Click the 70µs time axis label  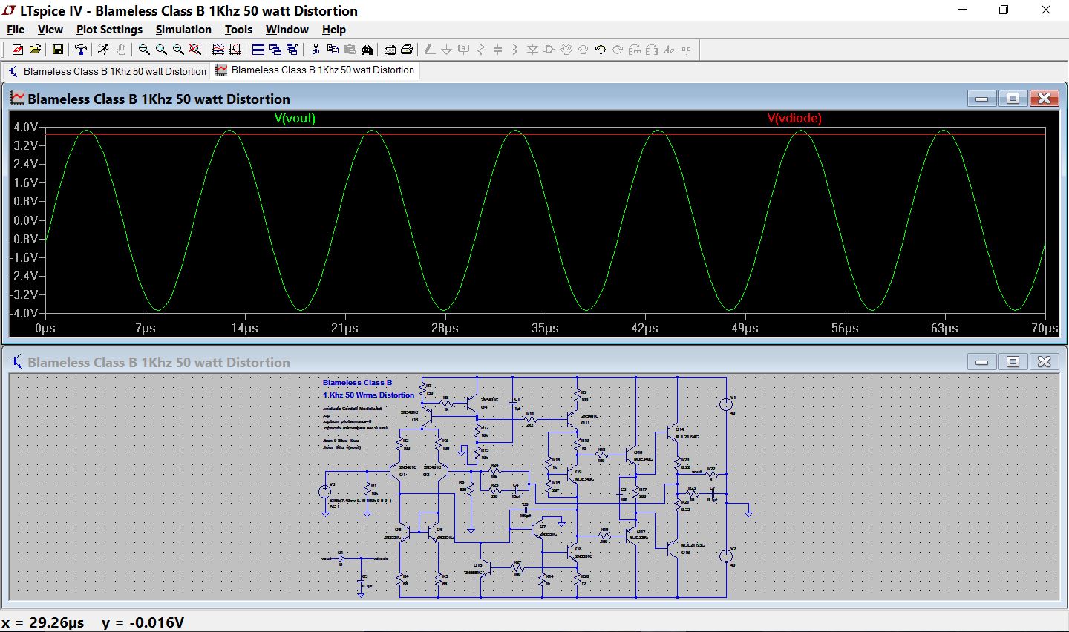1045,328
